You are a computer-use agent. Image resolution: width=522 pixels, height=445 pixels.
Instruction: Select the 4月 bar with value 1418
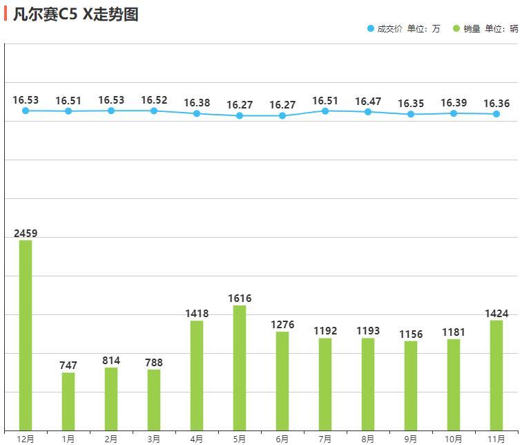[x=197, y=375]
